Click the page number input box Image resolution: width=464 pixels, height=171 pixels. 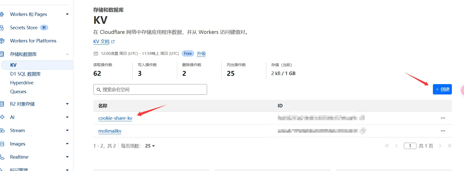click(410, 146)
